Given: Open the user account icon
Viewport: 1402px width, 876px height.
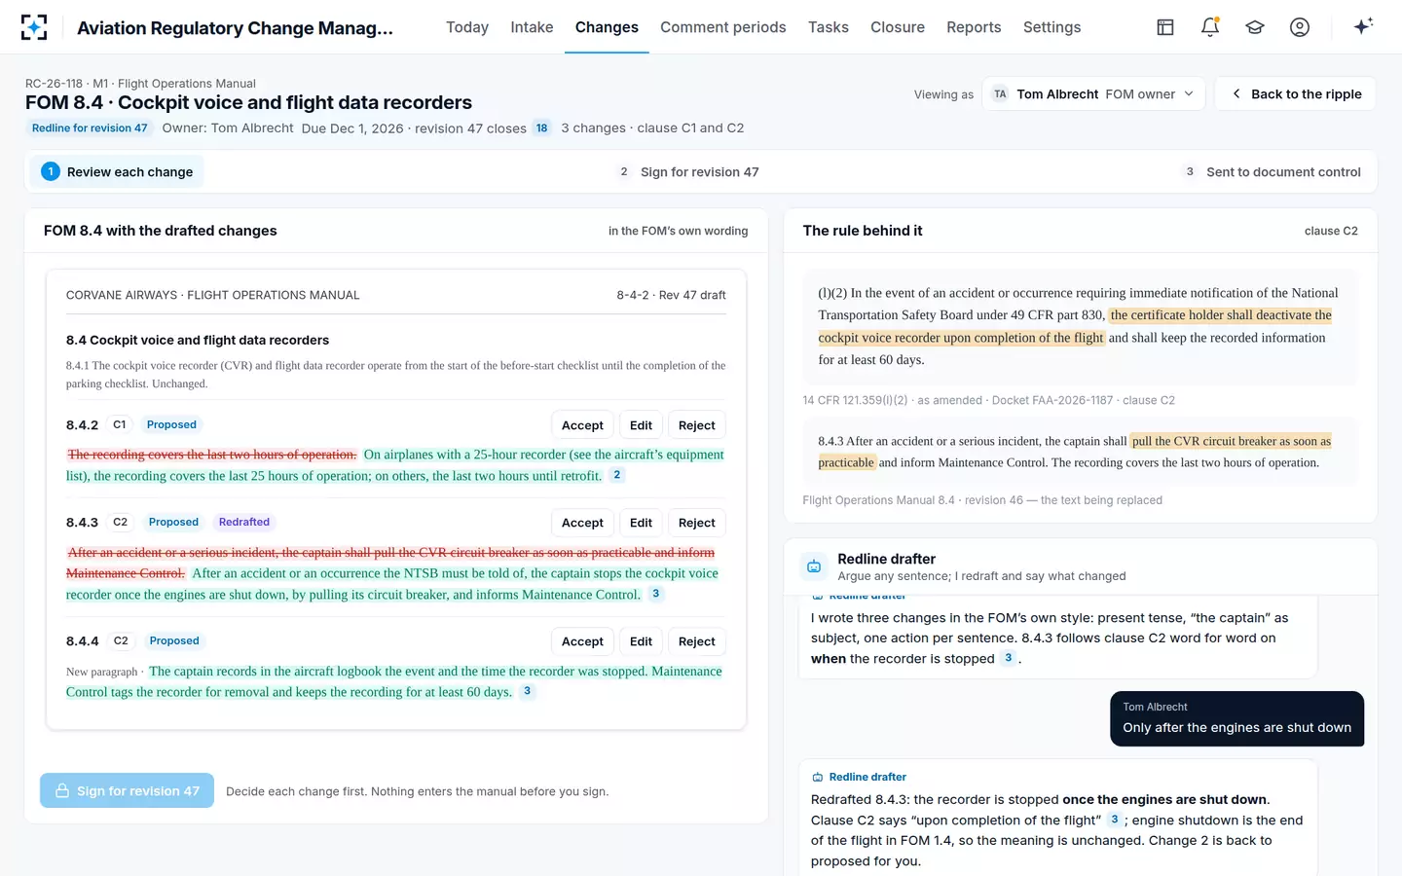Looking at the screenshot, I should 1300,27.
